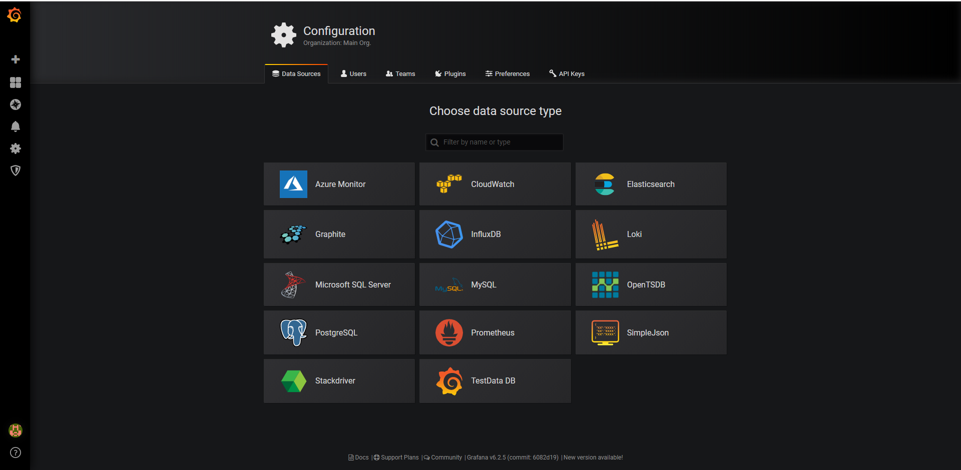The height and width of the screenshot is (470, 961).
Task: Click the Organization: Main Org. subtitle
Action: (337, 43)
